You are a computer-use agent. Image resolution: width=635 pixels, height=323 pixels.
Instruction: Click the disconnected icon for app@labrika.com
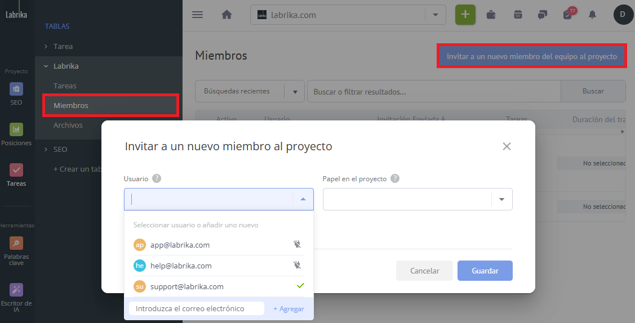297,244
